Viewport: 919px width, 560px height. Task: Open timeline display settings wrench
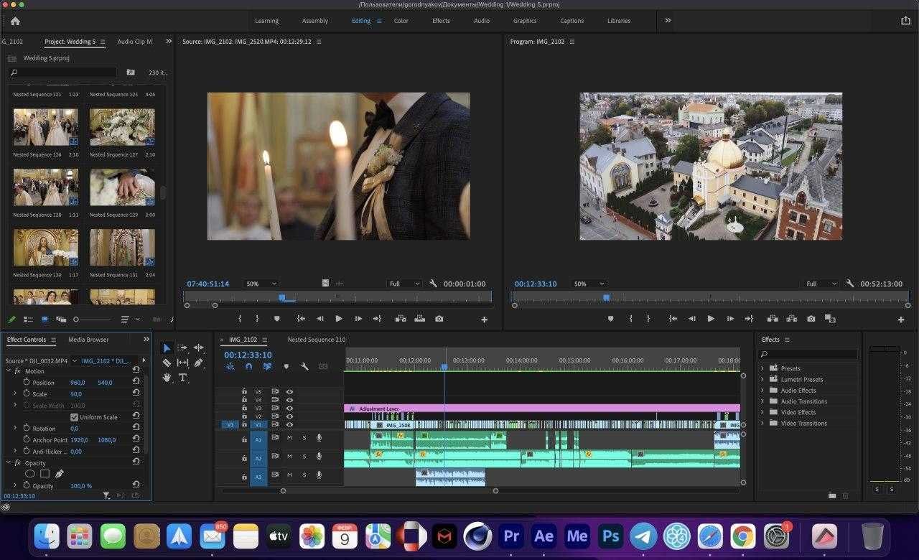pos(304,366)
